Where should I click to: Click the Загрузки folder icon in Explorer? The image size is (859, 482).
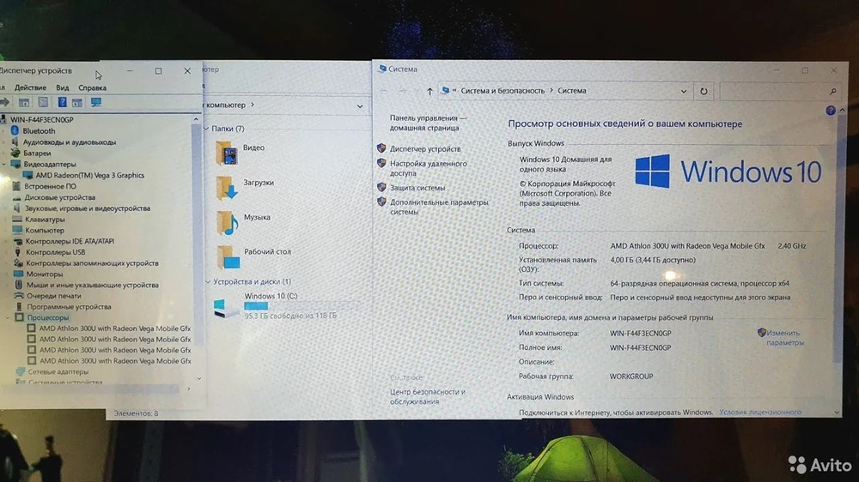[x=226, y=188]
